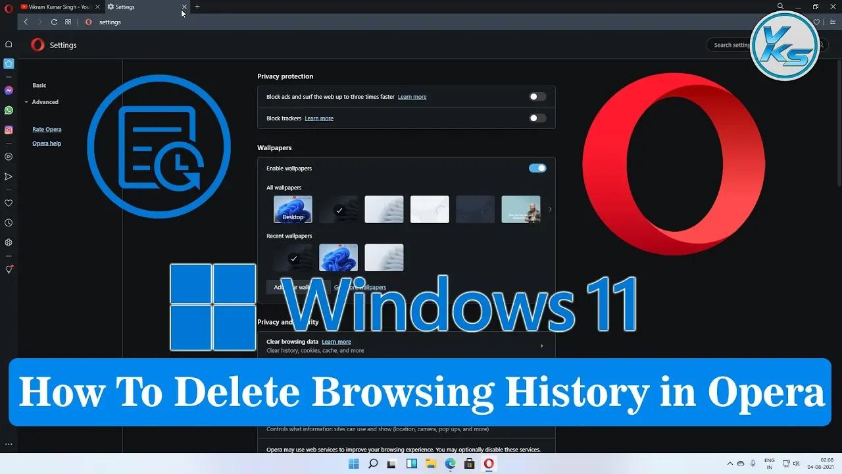Open History clock icon in sidebar
842x474 pixels.
tap(9, 223)
